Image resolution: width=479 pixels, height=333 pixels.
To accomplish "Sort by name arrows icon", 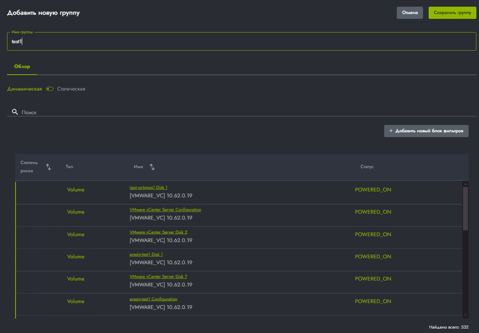I will coord(152,167).
